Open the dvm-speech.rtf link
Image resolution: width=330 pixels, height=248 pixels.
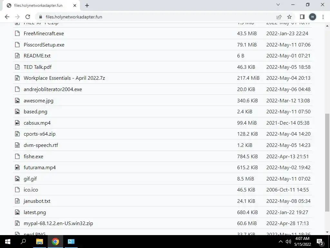coord(41,145)
